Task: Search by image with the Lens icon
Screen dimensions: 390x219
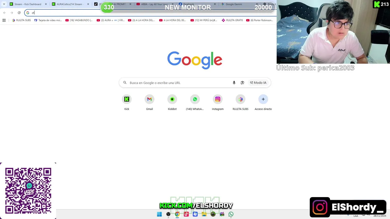Action: point(242,83)
